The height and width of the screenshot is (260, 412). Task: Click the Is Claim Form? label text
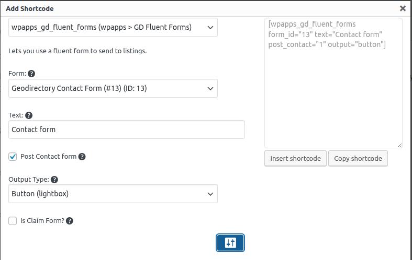tap(42, 221)
